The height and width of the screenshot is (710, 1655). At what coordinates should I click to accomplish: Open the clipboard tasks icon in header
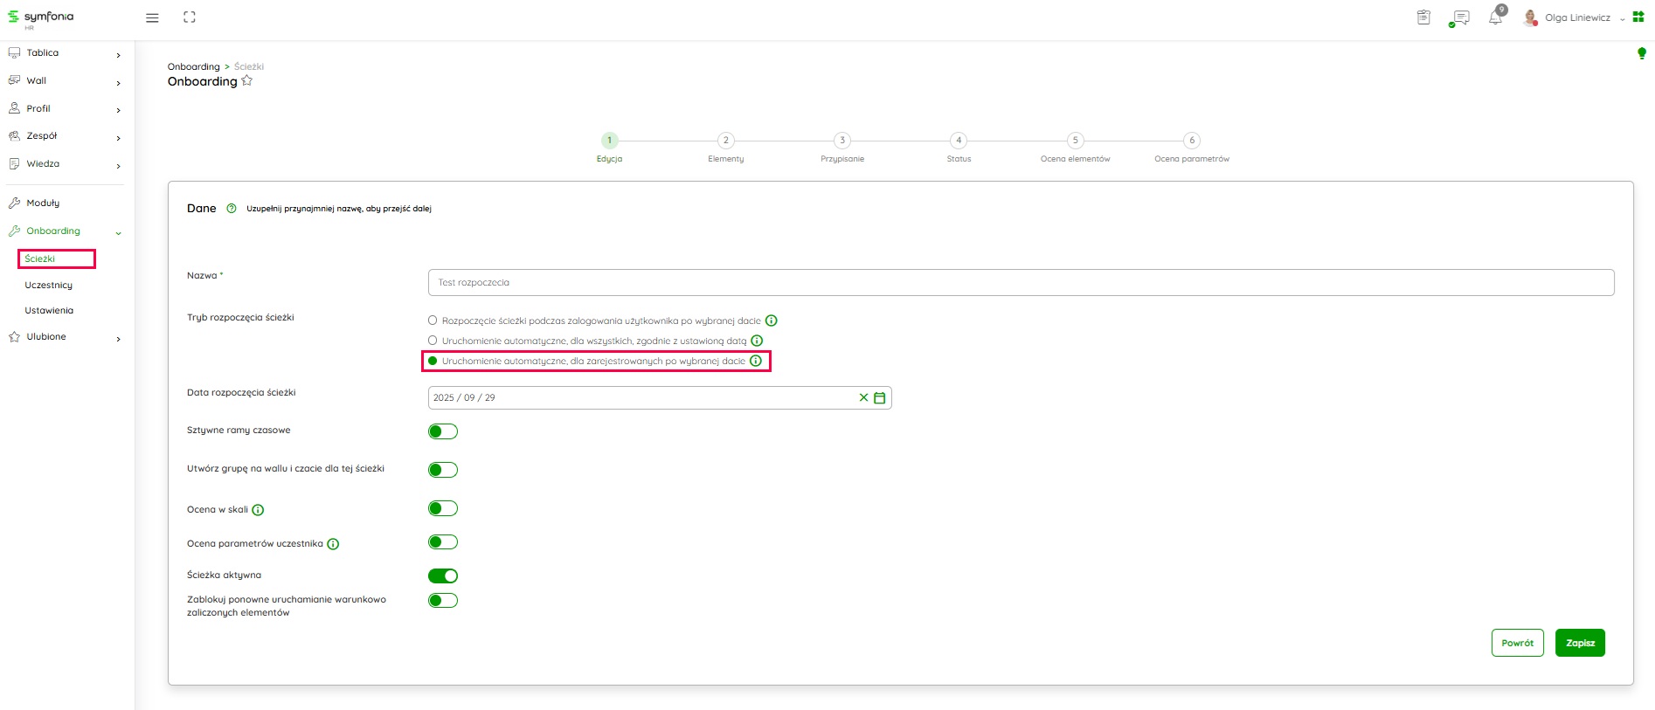click(1423, 17)
